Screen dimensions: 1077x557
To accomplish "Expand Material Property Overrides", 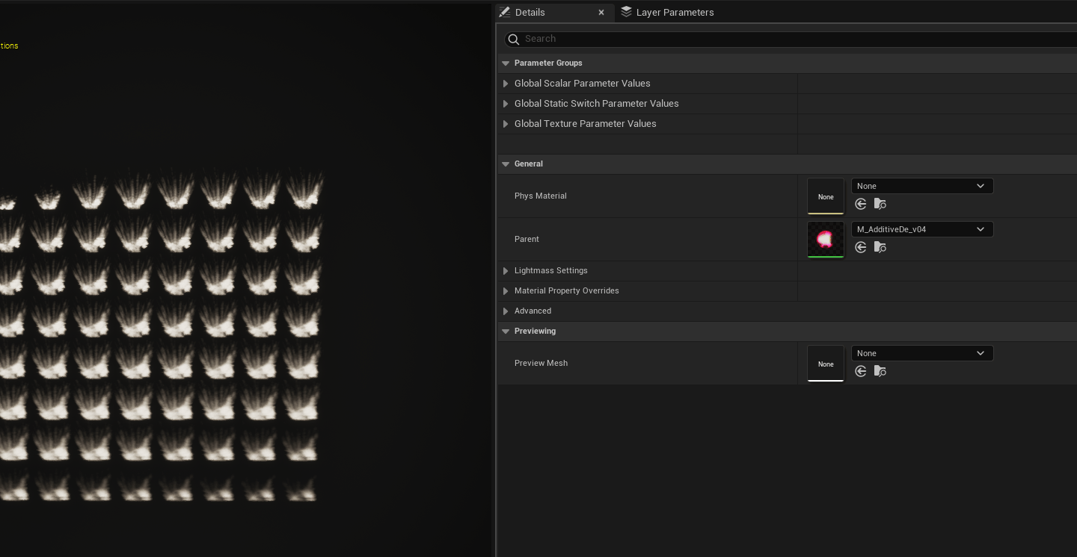I will [506, 291].
